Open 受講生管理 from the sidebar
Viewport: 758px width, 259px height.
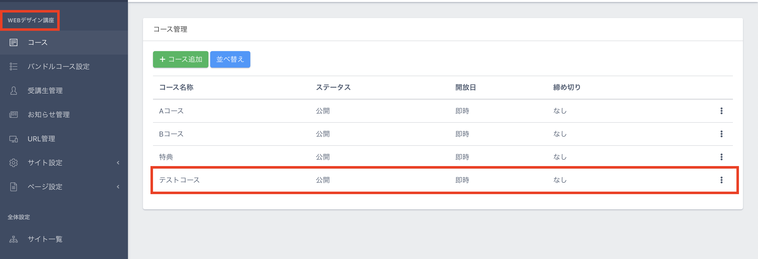(x=45, y=90)
